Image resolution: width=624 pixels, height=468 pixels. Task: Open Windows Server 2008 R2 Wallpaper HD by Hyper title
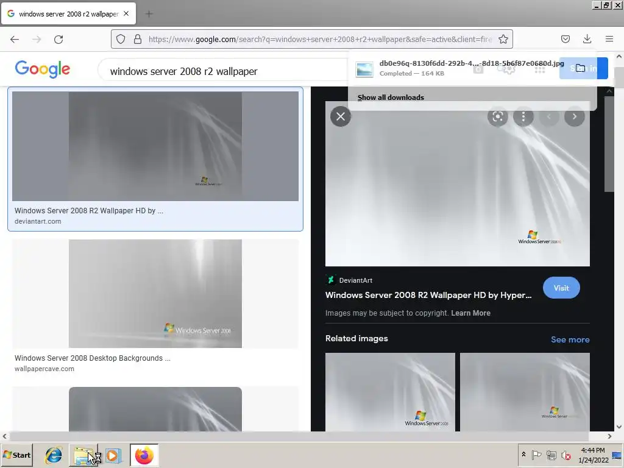pyautogui.click(x=428, y=296)
